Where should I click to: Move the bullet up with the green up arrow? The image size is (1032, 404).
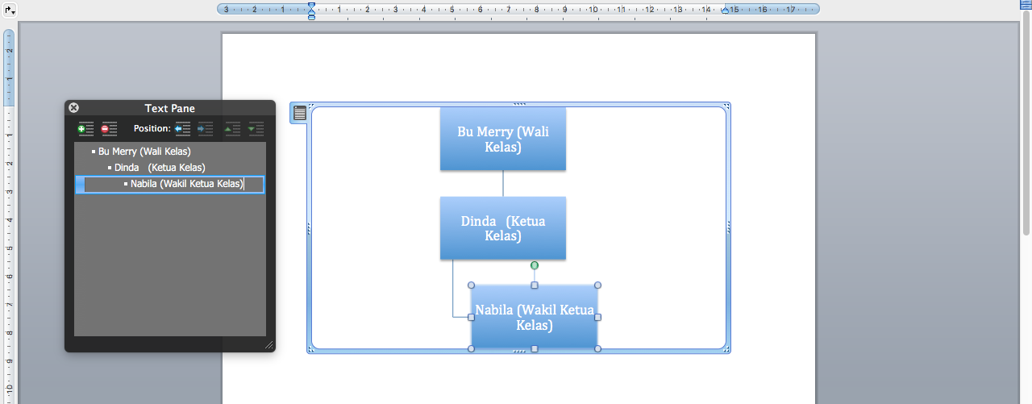pyautogui.click(x=232, y=129)
